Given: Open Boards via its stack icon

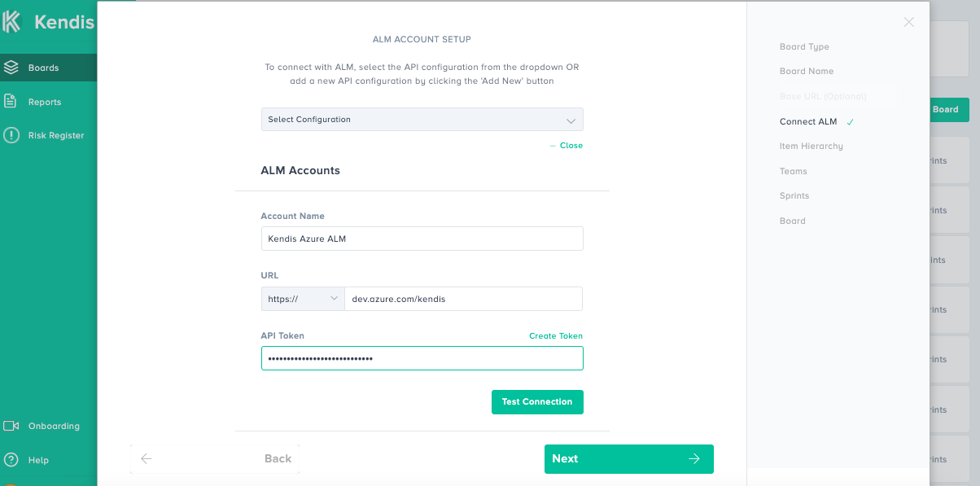Looking at the screenshot, I should (x=11, y=68).
